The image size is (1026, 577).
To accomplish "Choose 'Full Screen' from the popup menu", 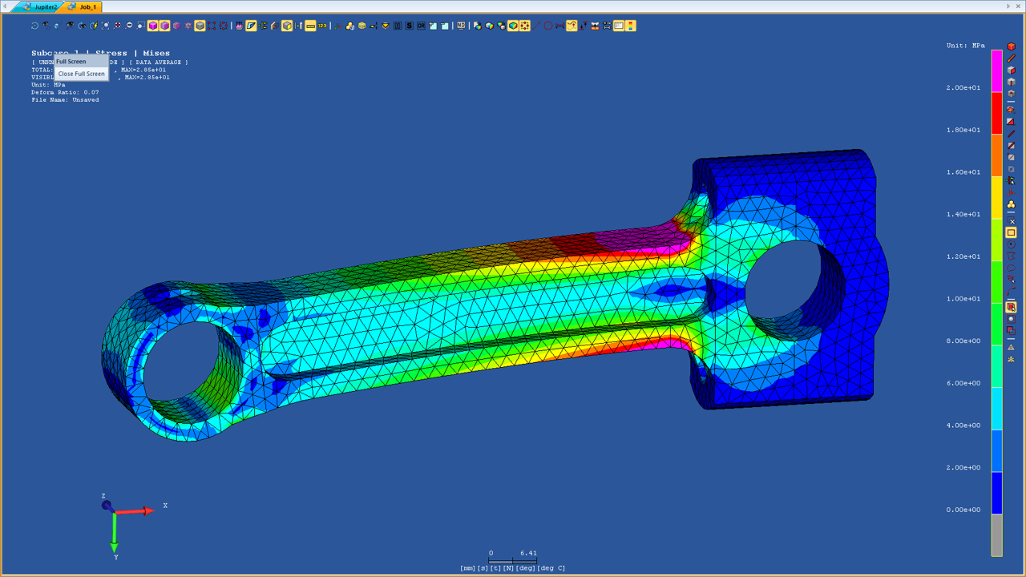I will [x=71, y=62].
